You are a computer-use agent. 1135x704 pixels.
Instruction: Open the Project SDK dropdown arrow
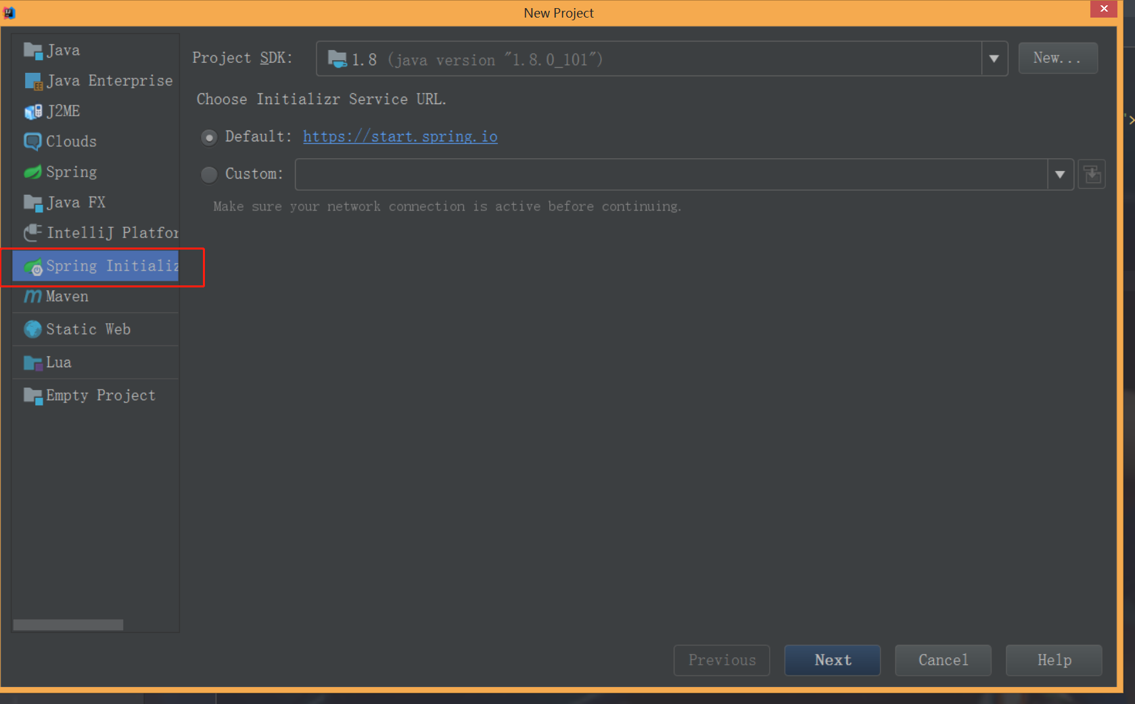994,59
